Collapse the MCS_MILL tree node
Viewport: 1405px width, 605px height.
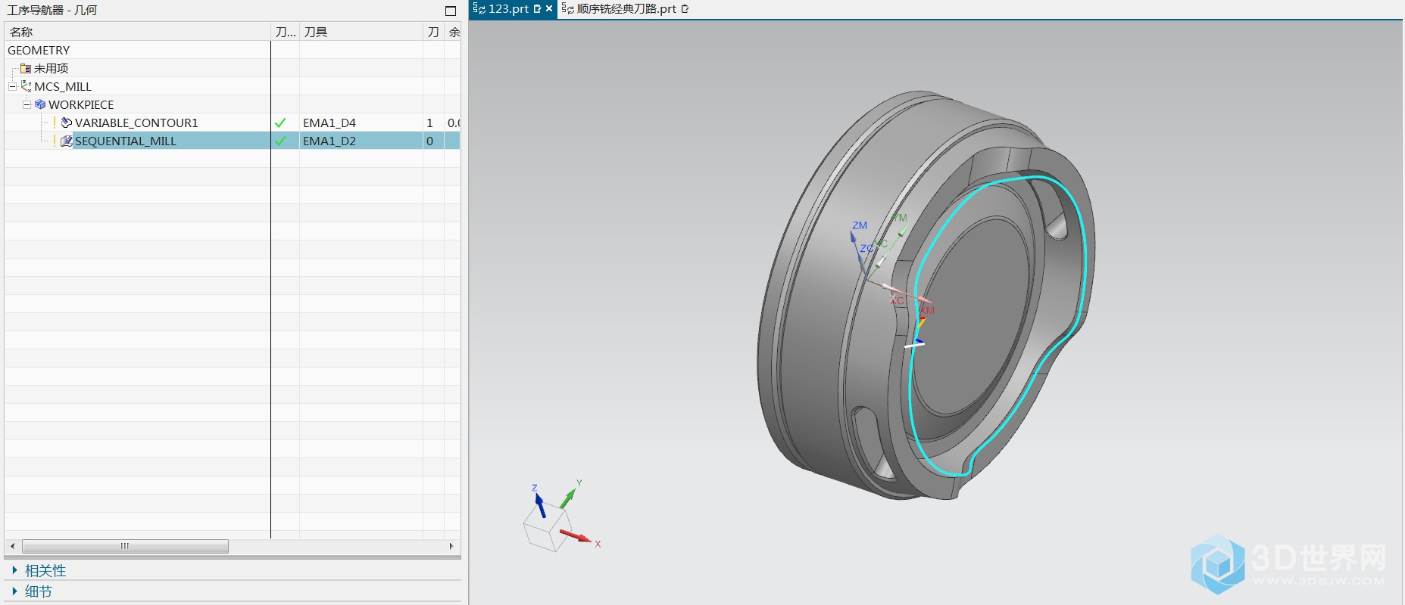pos(12,86)
